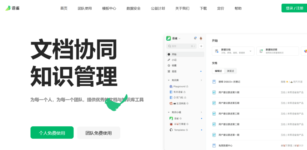Click the 团队免费使用 button
The height and width of the screenshot is (150, 307).
[99, 133]
